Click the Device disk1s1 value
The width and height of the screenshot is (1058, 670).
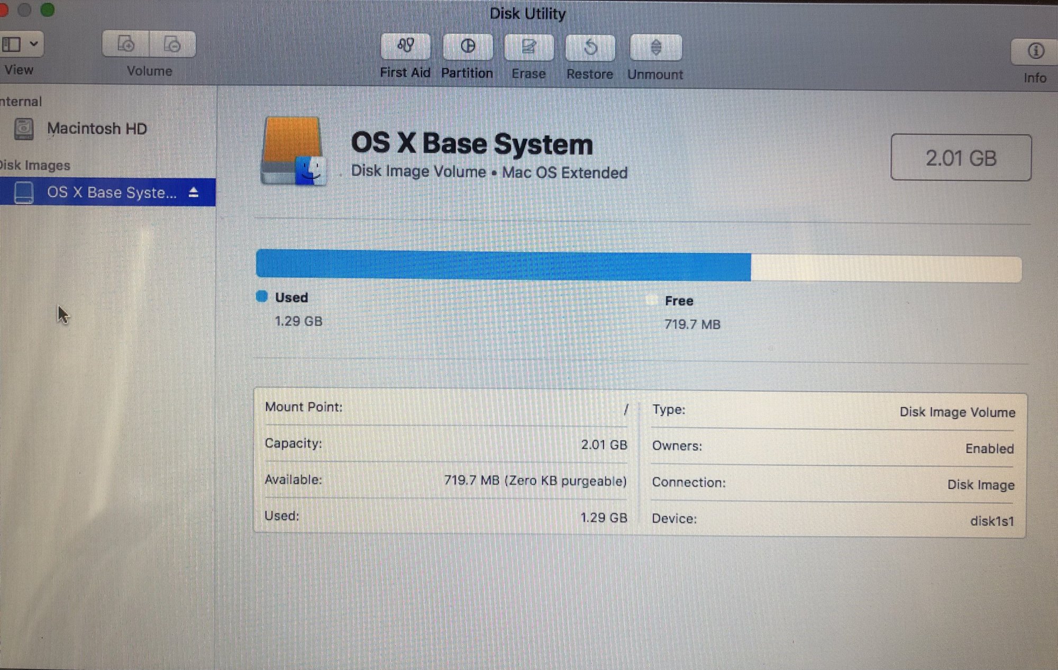pos(992,521)
